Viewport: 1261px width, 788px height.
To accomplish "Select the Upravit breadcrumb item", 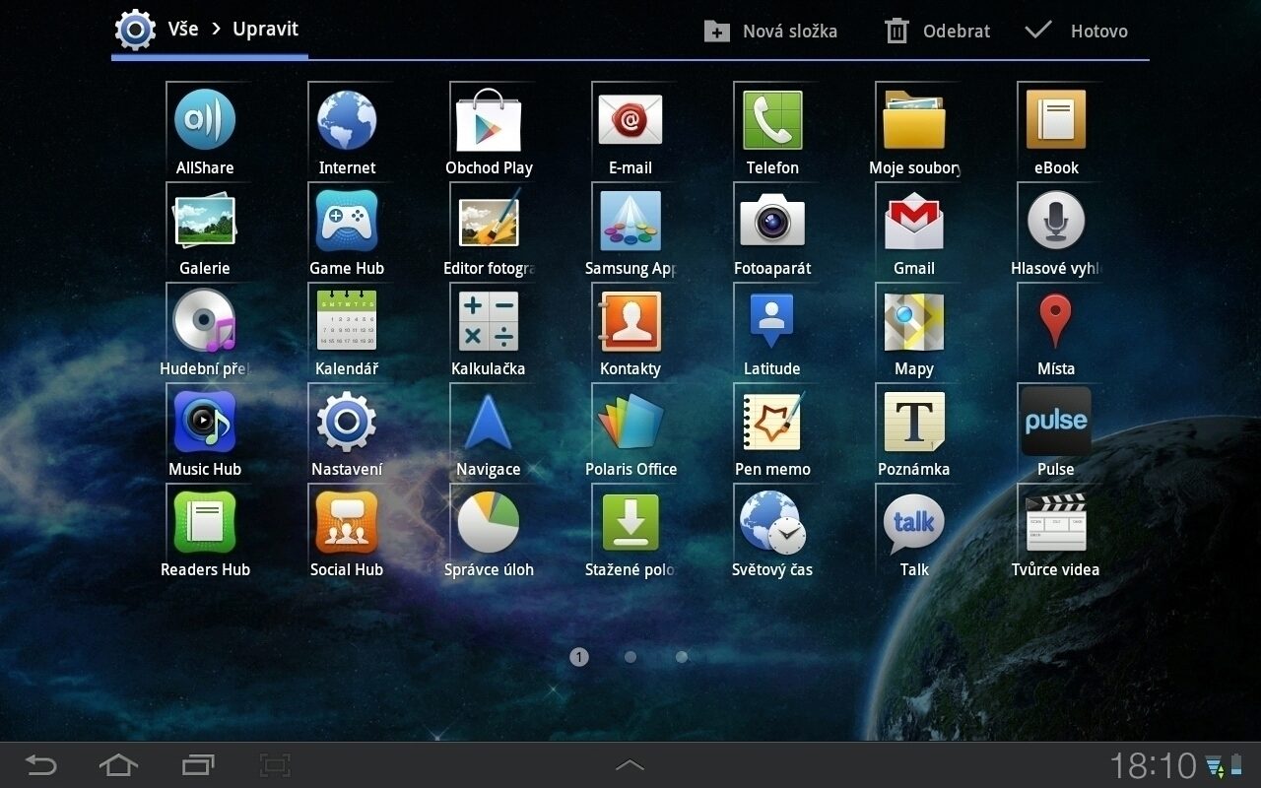I will [x=265, y=29].
